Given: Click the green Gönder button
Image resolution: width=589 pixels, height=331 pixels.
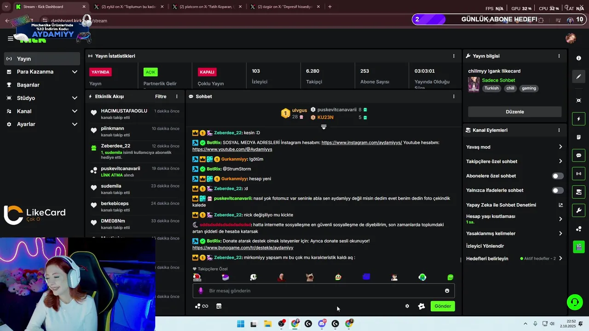Looking at the screenshot, I should tap(443, 306).
